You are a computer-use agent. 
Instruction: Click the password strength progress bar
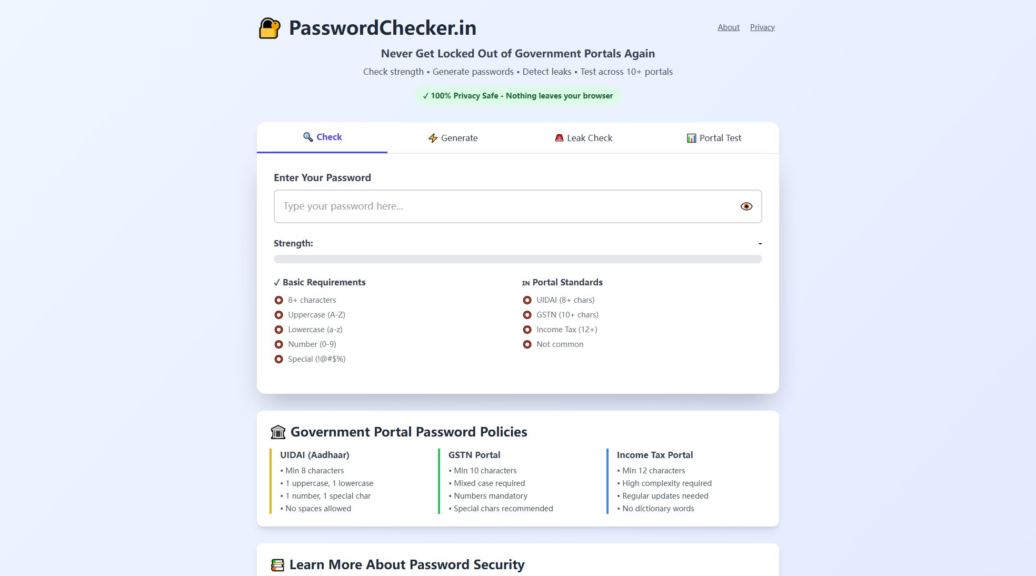point(517,259)
